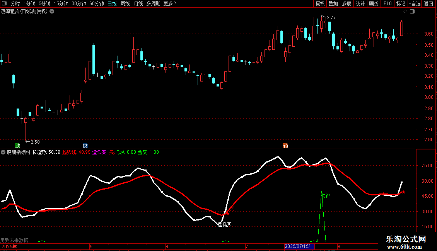Click the 用到未来数据 warning text
The image size is (437, 251).
(x=14, y=240)
